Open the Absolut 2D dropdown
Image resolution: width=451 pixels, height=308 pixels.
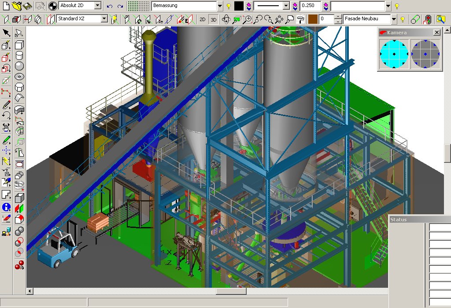point(97,6)
